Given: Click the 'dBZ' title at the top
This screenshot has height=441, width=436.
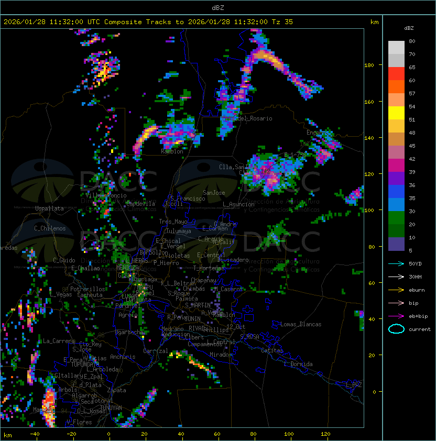Looking at the screenshot, I should point(218,7).
